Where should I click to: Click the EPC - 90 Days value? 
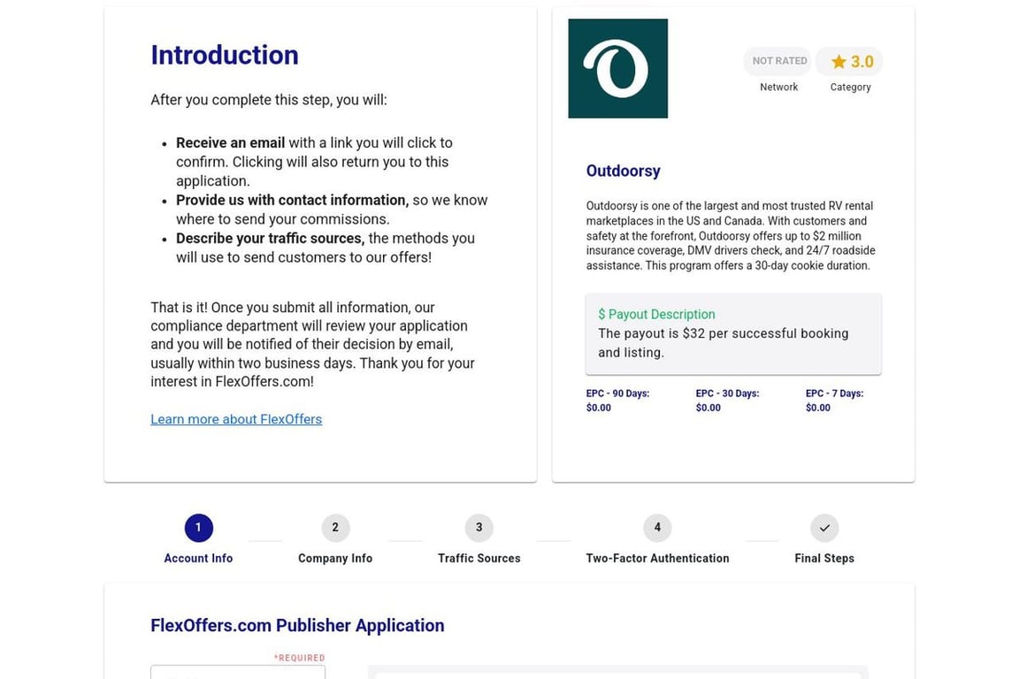click(x=599, y=408)
